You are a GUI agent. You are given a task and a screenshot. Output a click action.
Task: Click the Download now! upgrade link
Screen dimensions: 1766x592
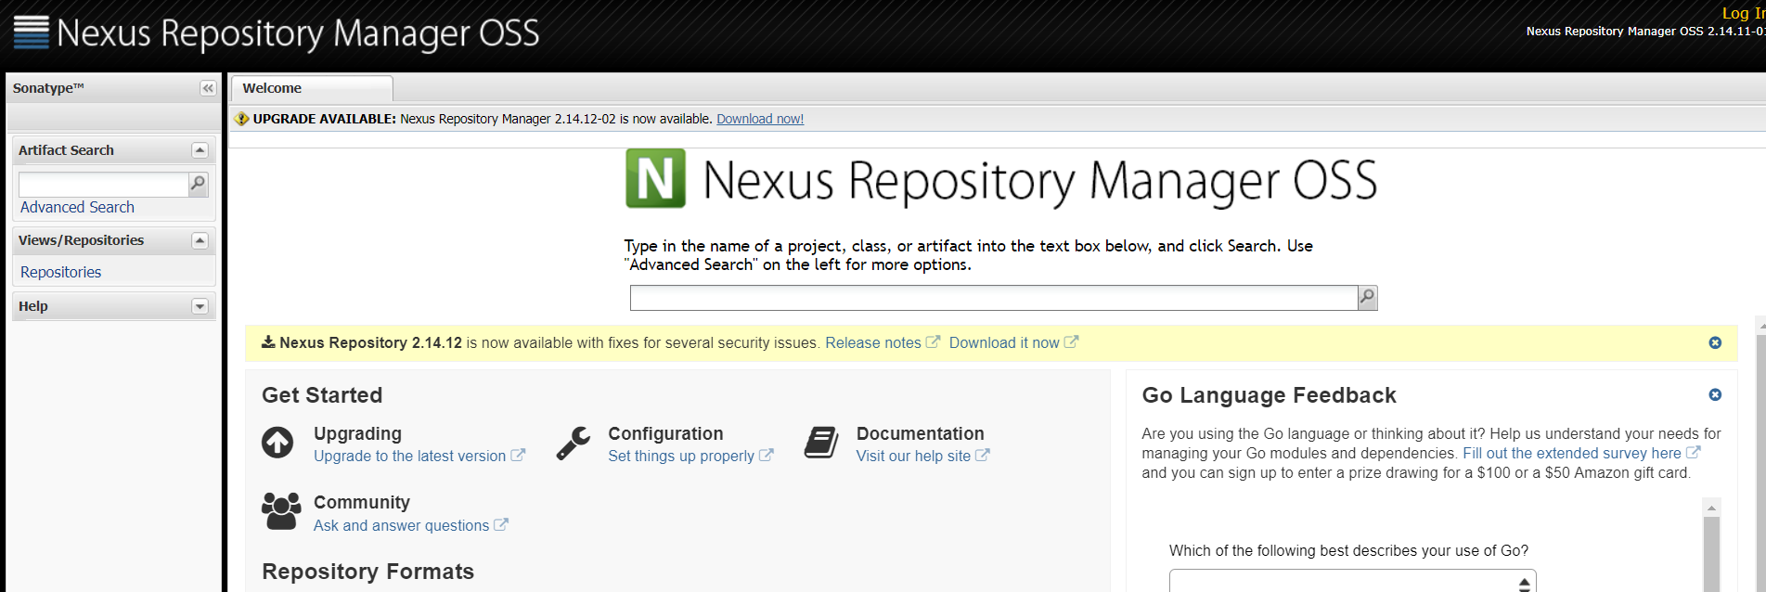(x=760, y=119)
